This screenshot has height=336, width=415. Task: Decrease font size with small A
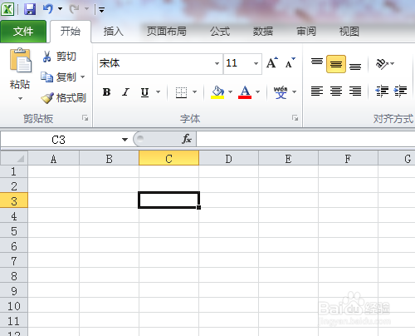click(x=290, y=63)
